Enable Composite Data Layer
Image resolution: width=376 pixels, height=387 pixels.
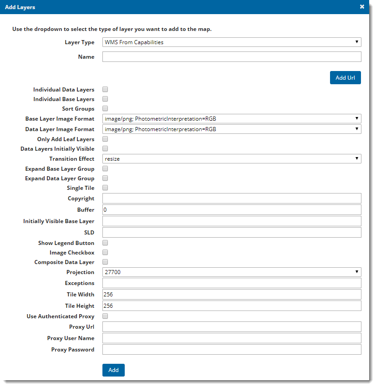tap(105, 262)
